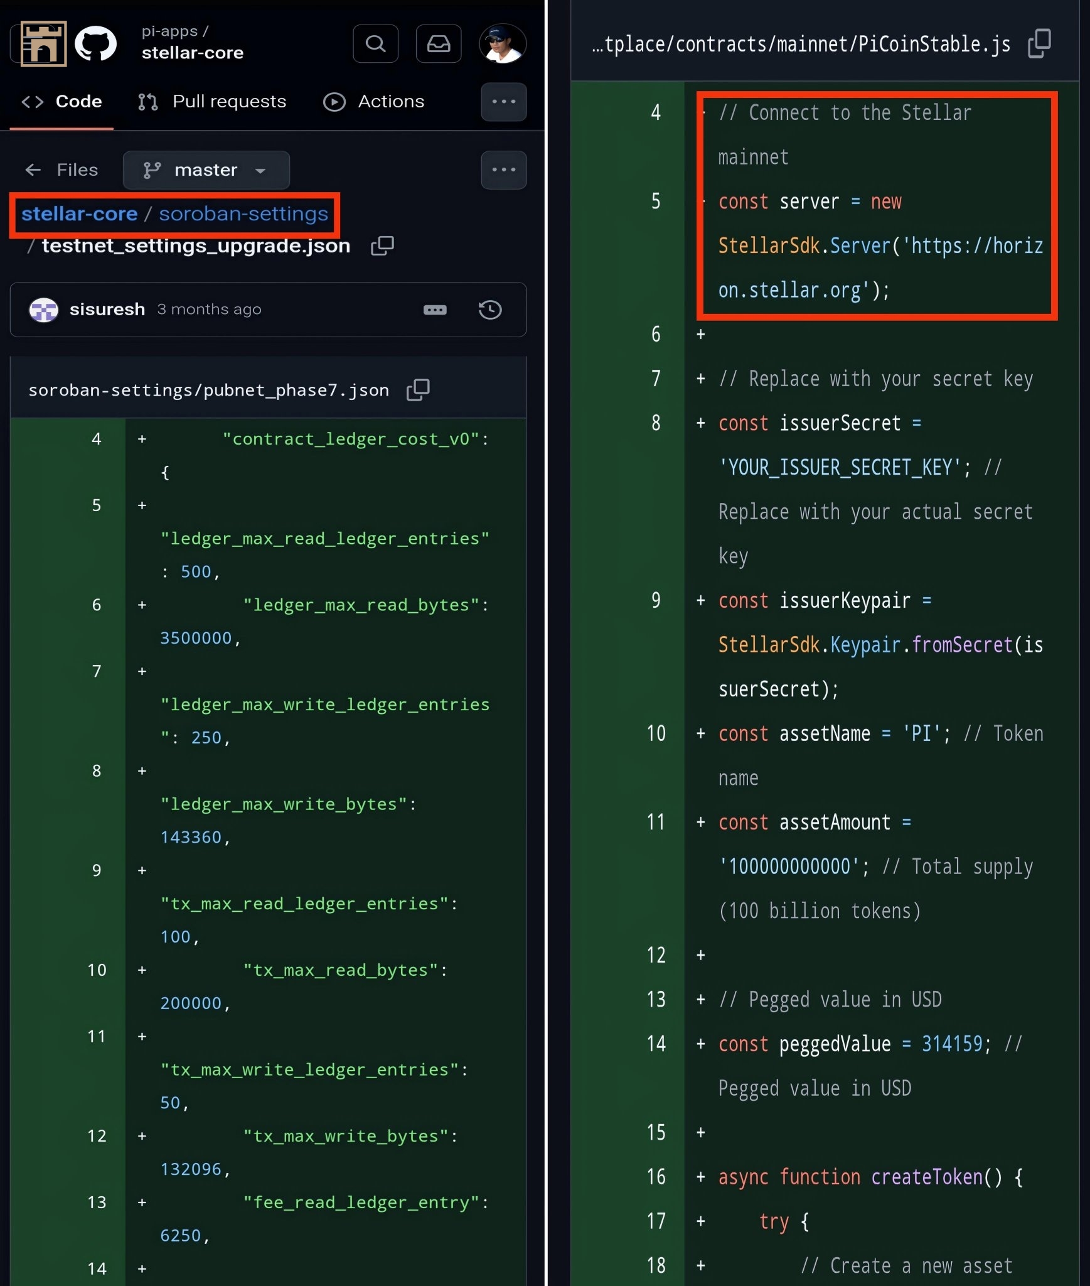Click the "// Replace with your secret key" comment
The height and width of the screenshot is (1286, 1090).
[x=875, y=379]
